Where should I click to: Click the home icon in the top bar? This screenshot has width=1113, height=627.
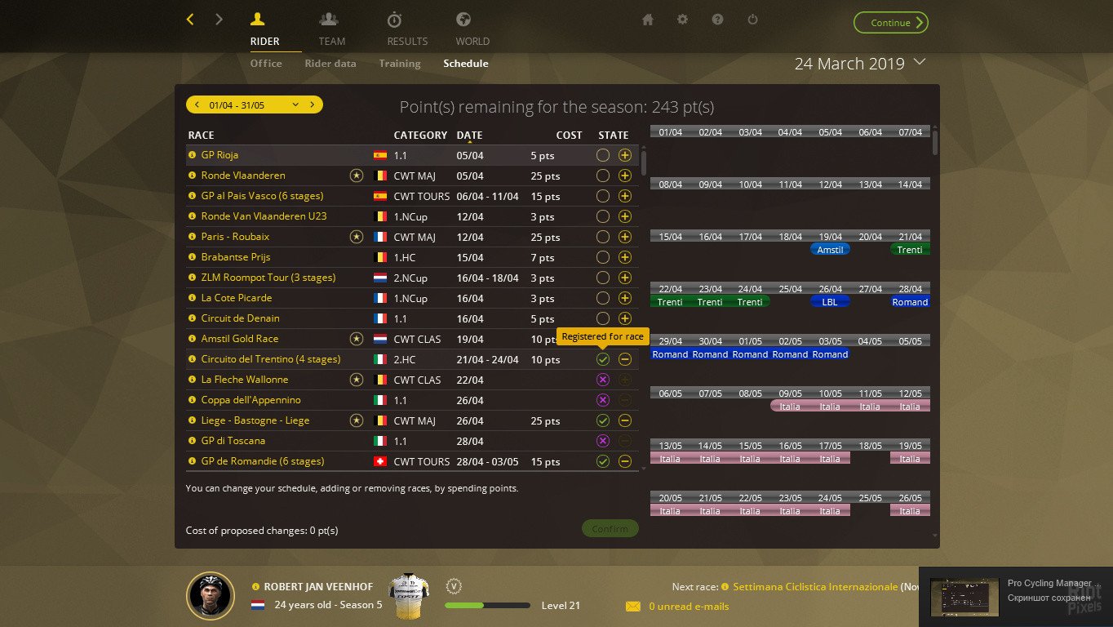(647, 20)
